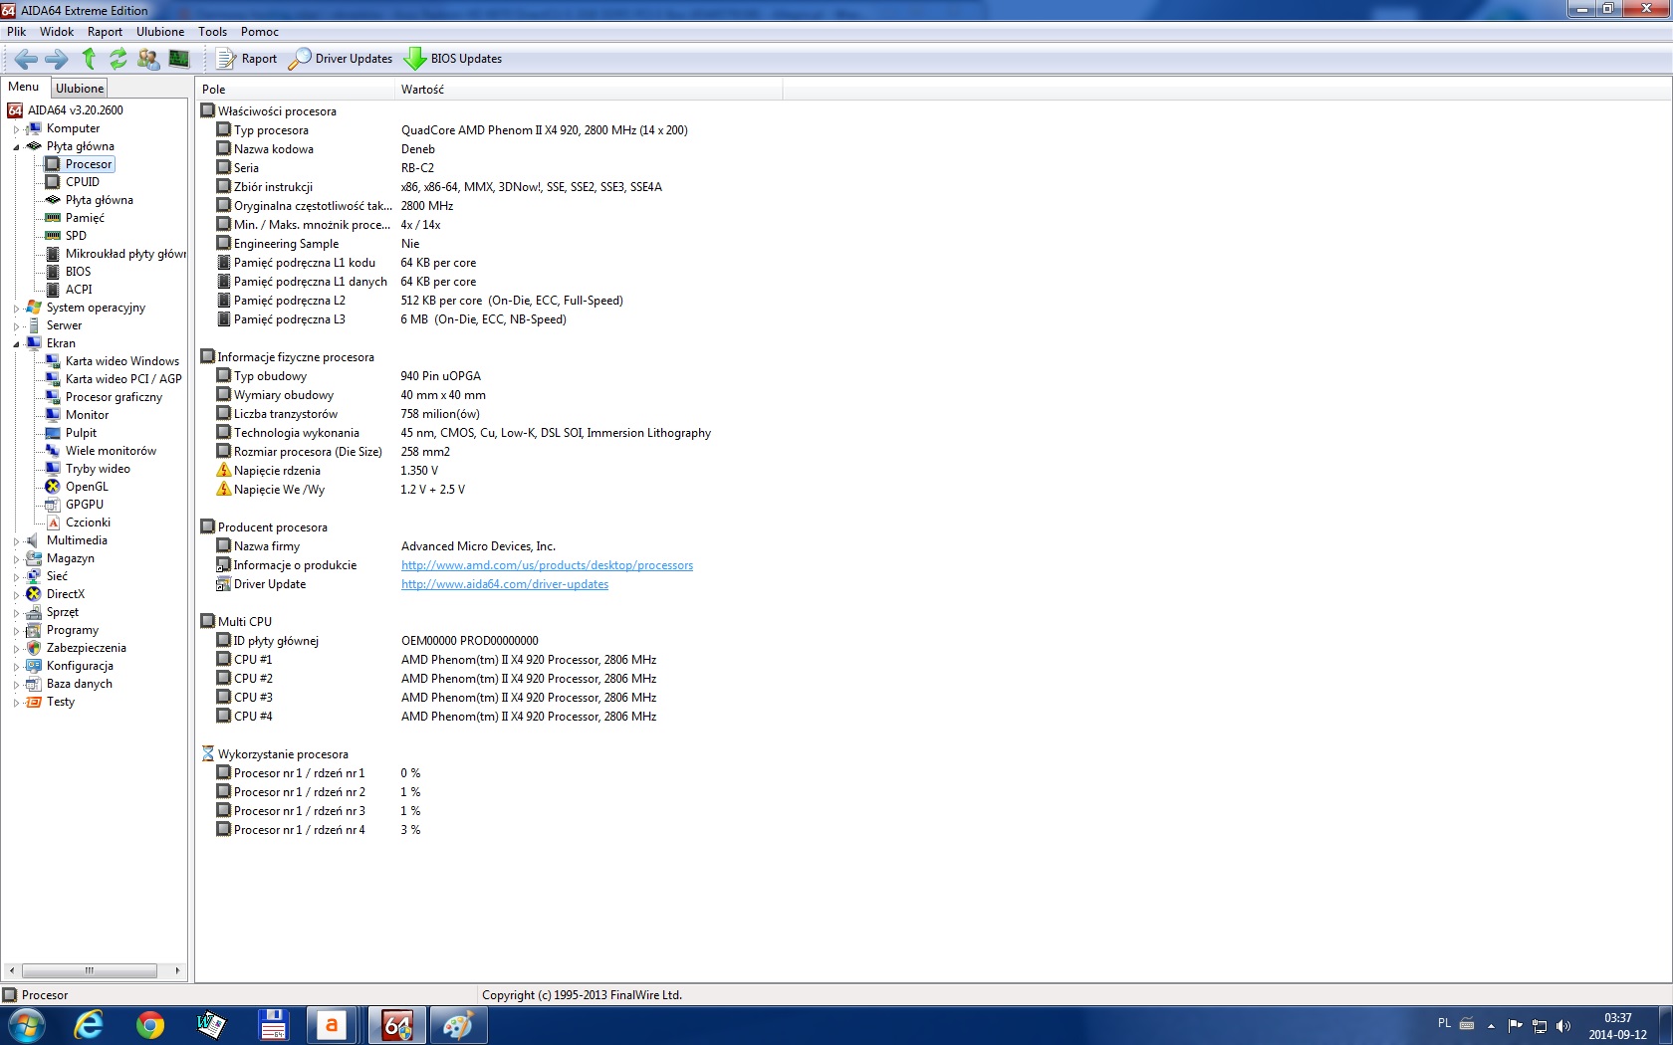This screenshot has height=1045, width=1673.
Task: Select the CPU #3 row
Action: point(436,698)
